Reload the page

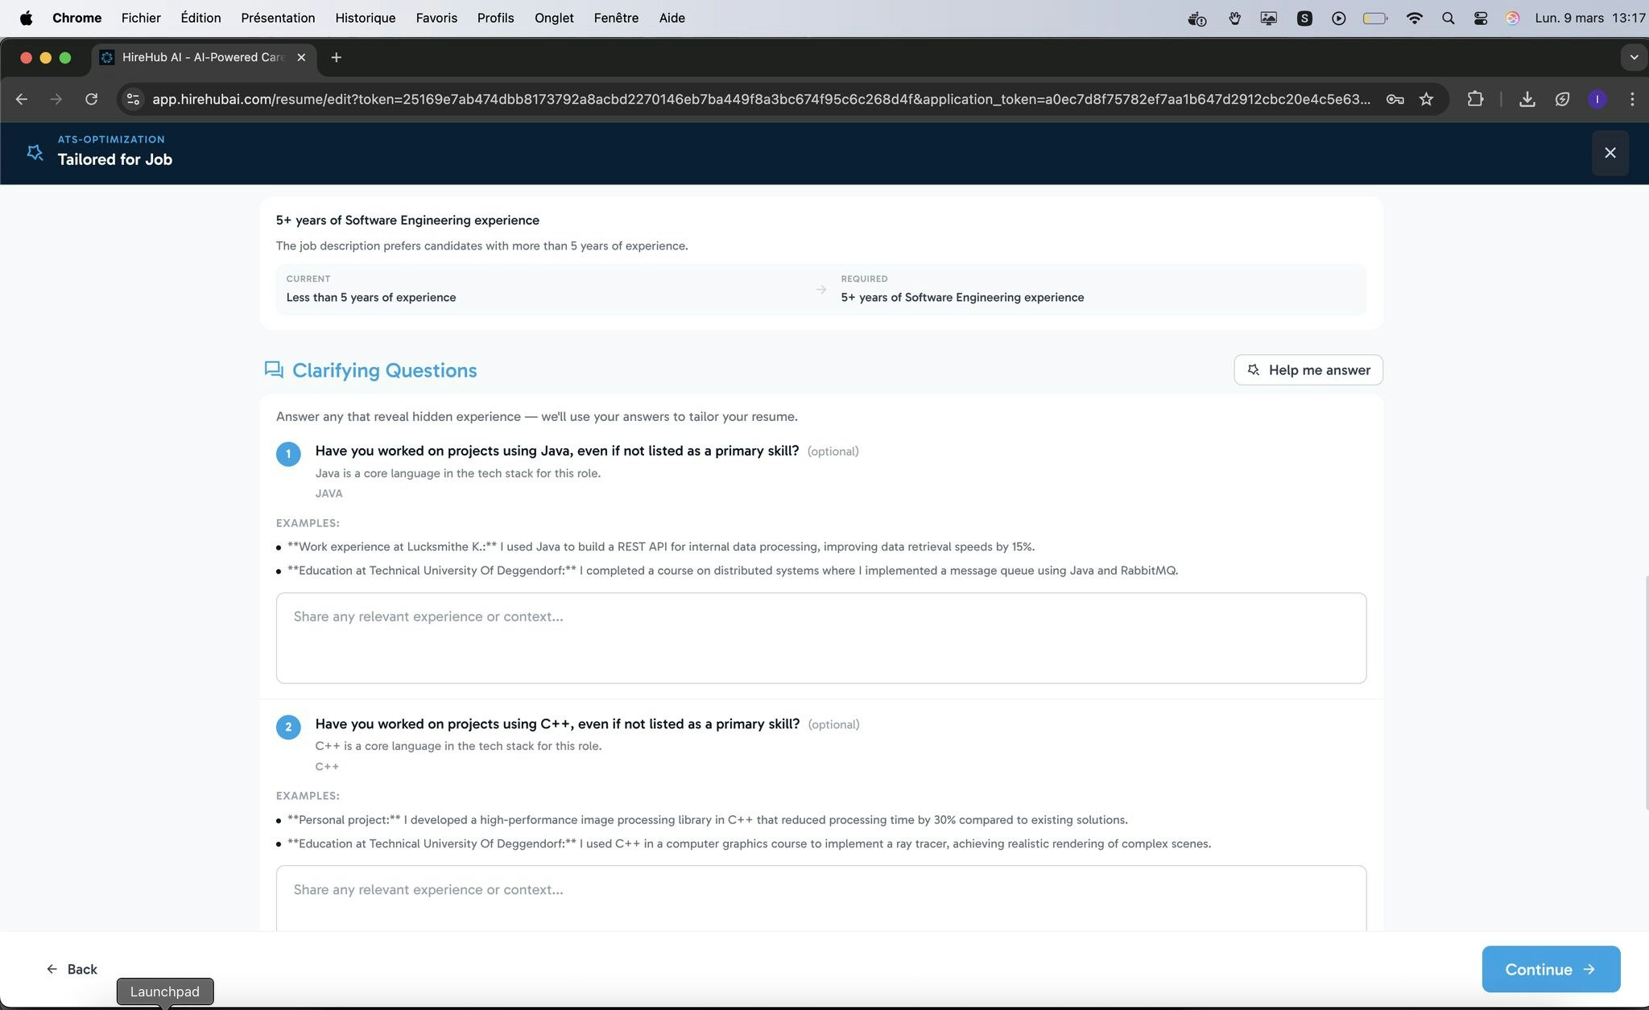(91, 99)
